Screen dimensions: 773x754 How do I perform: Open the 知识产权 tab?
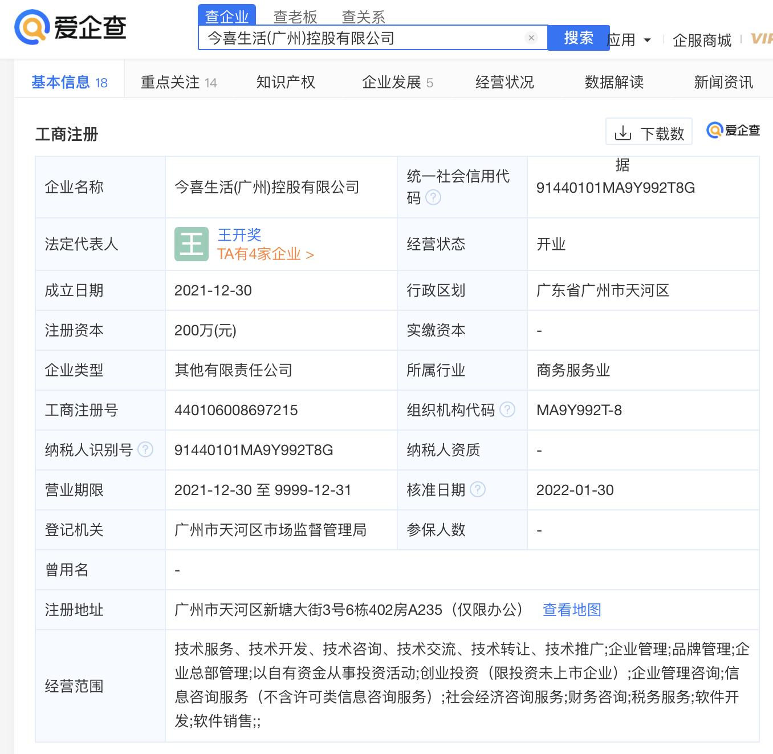[x=287, y=82]
